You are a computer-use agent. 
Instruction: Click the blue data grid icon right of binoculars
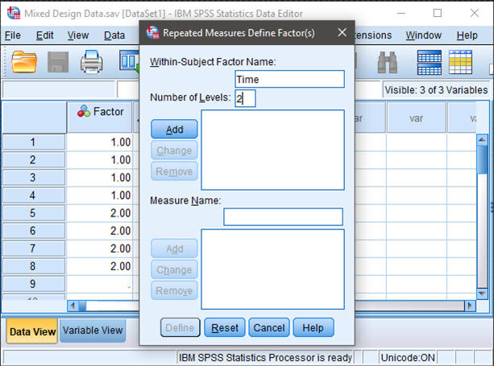429,62
